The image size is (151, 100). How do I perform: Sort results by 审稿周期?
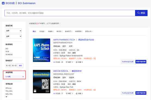[79, 31]
